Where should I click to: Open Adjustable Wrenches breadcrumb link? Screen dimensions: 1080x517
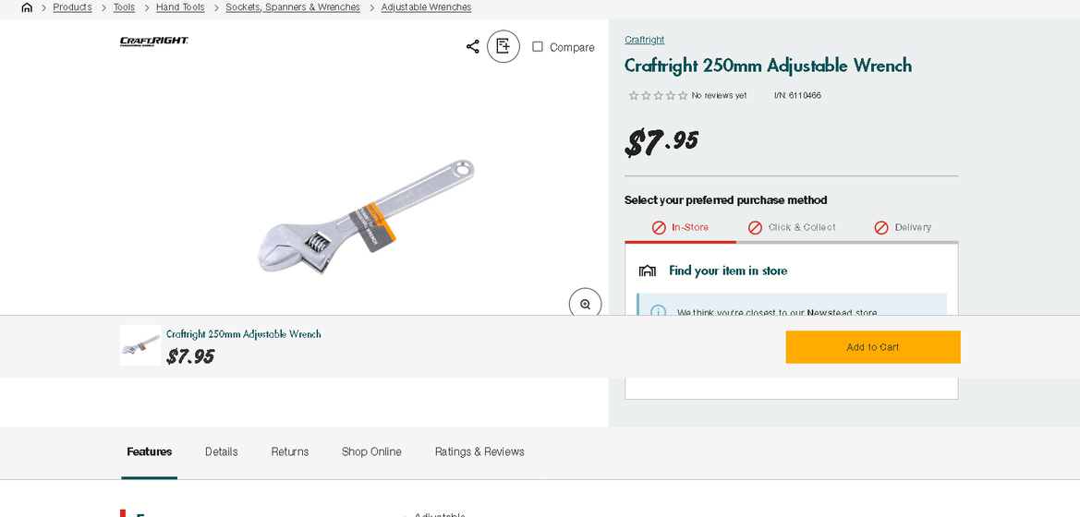[426, 7]
